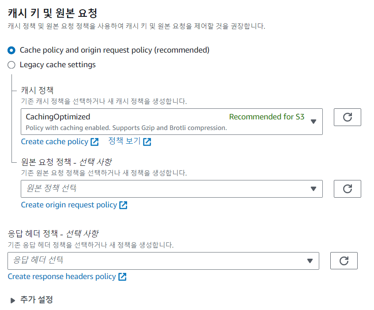Open the Create cache policy link
This screenshot has width=374, height=310.
coord(54,142)
